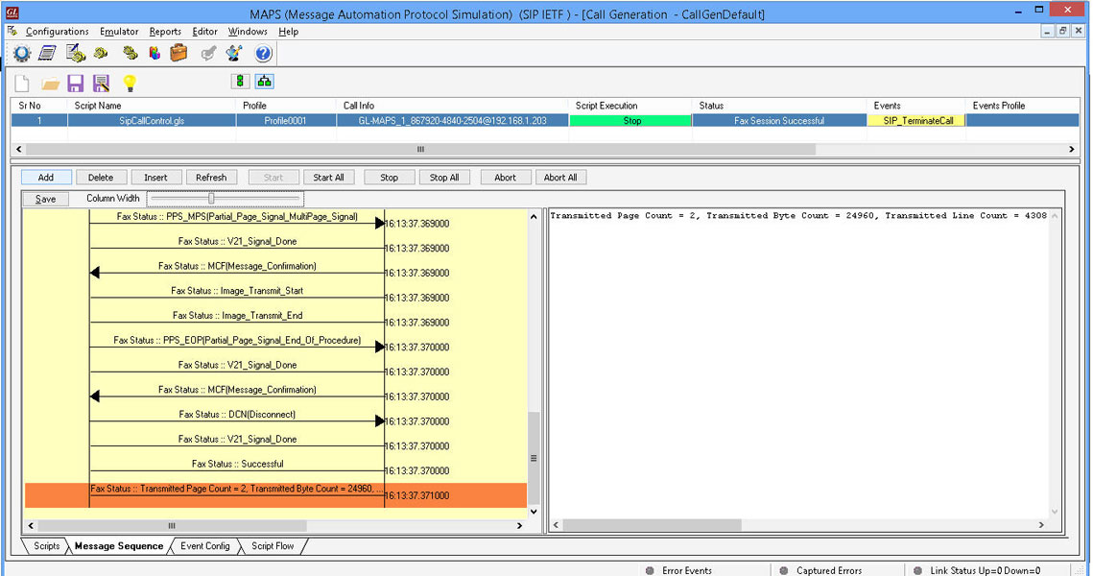The height and width of the screenshot is (576, 1093).
Task: Create a new file with blank page icon
Action: 22,84
